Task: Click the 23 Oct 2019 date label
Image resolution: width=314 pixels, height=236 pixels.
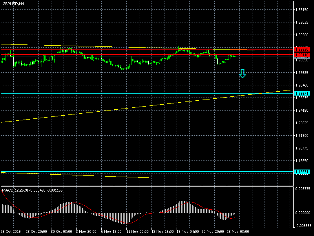Action: coord(11,232)
